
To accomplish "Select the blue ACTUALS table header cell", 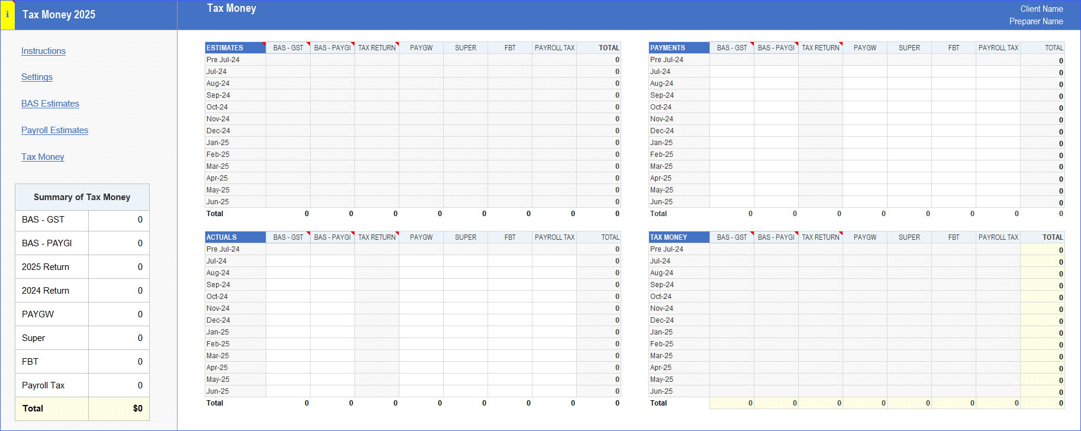I will pos(235,237).
